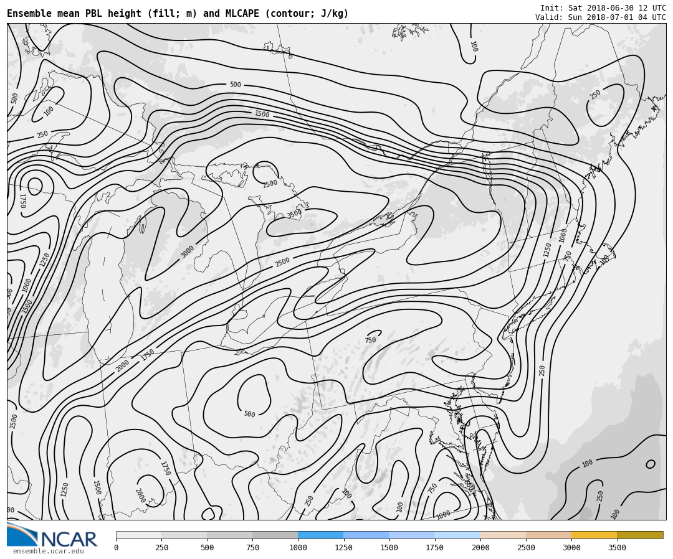Select the 0–250 light gray colorbar swatch
The width and height of the screenshot is (673, 559).
(138, 535)
